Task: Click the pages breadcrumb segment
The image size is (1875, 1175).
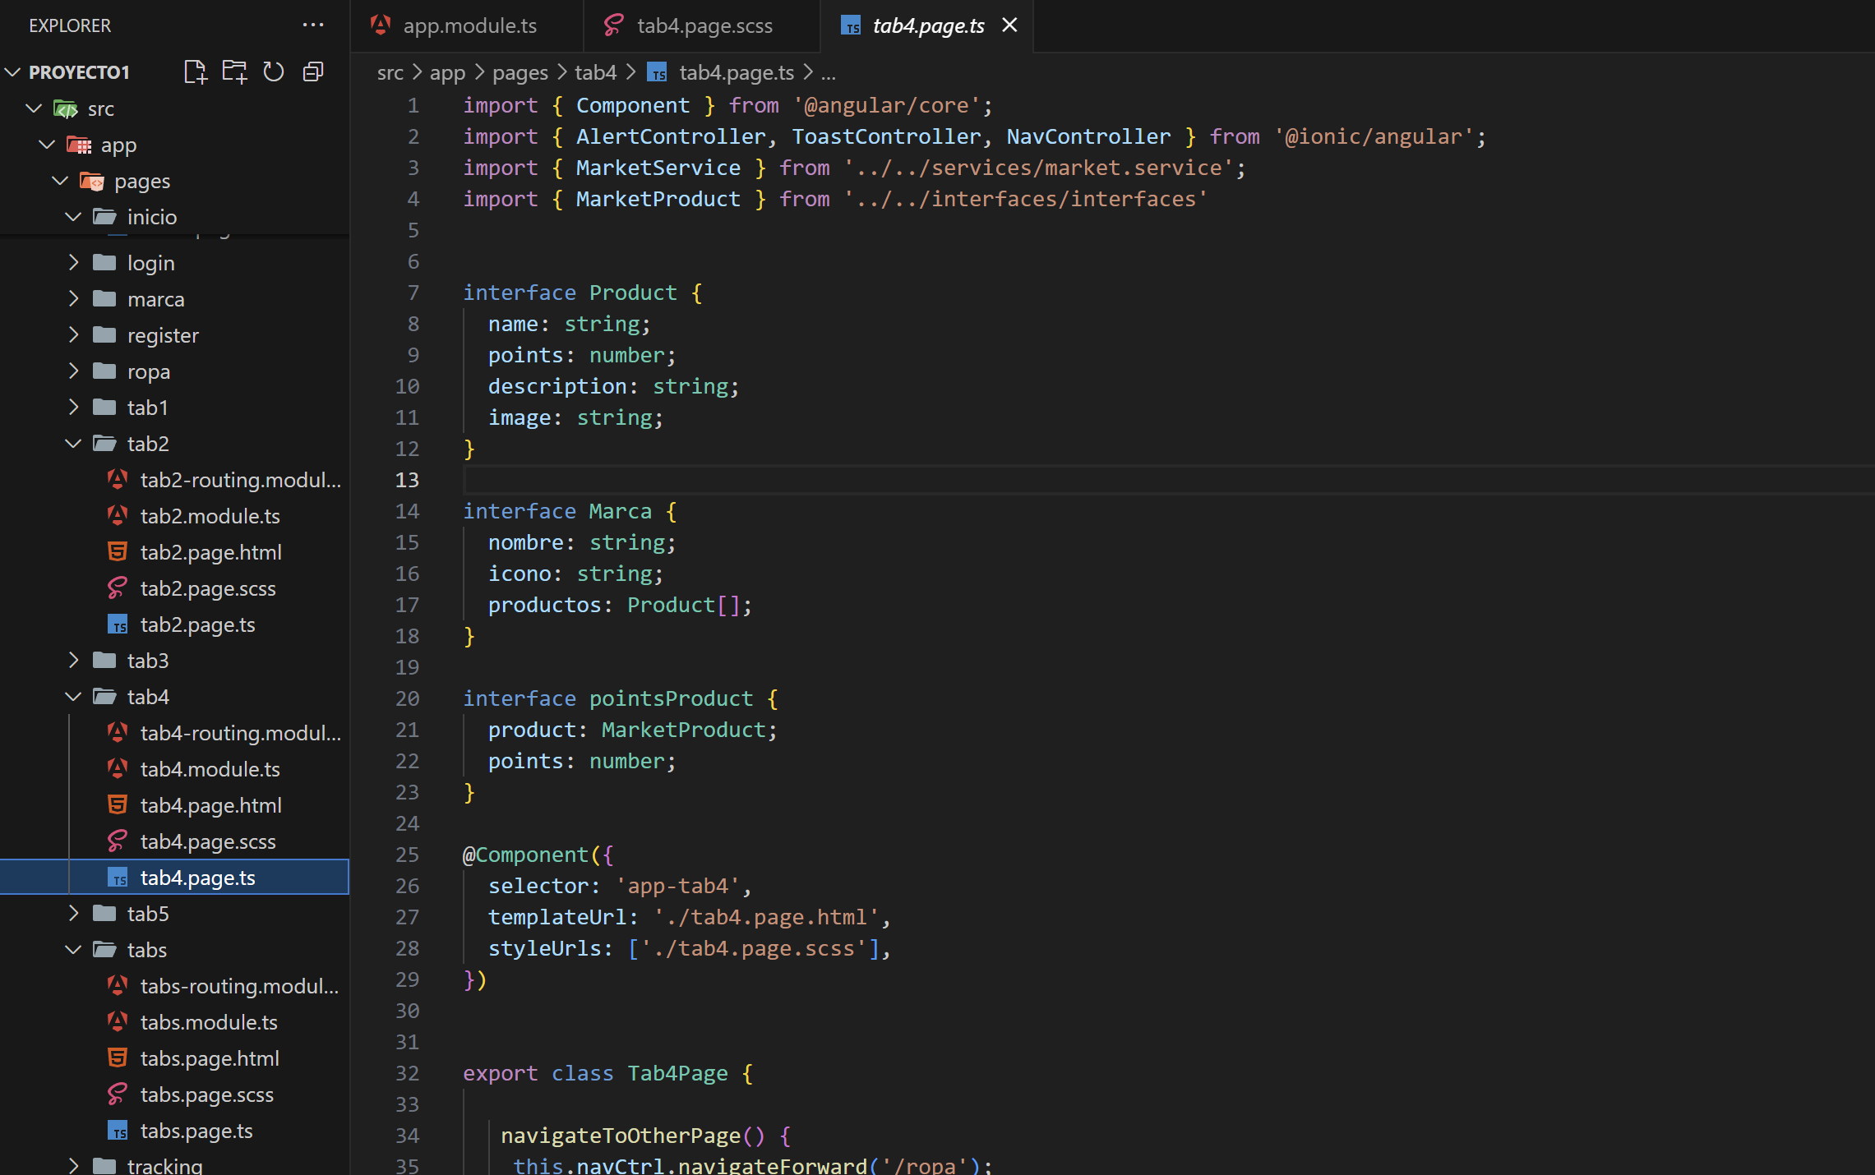Action: [520, 73]
